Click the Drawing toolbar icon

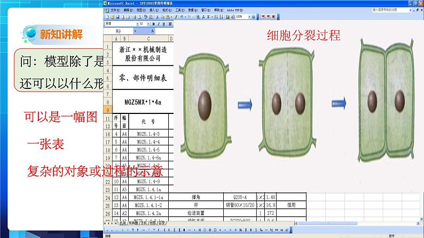[x=232, y=17]
